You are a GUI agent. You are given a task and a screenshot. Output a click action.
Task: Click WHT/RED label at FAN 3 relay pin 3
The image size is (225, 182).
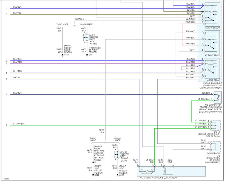pyautogui.click(x=190, y=44)
